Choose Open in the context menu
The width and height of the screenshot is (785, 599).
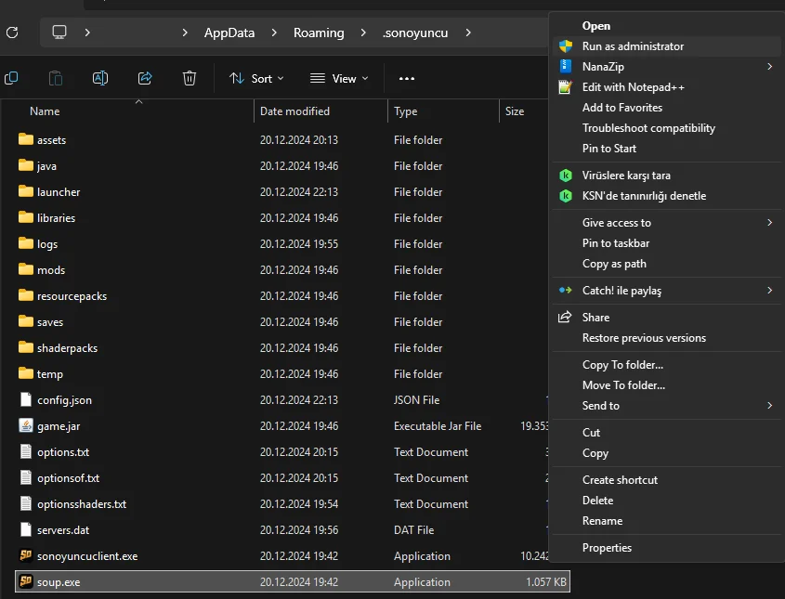[x=595, y=25]
